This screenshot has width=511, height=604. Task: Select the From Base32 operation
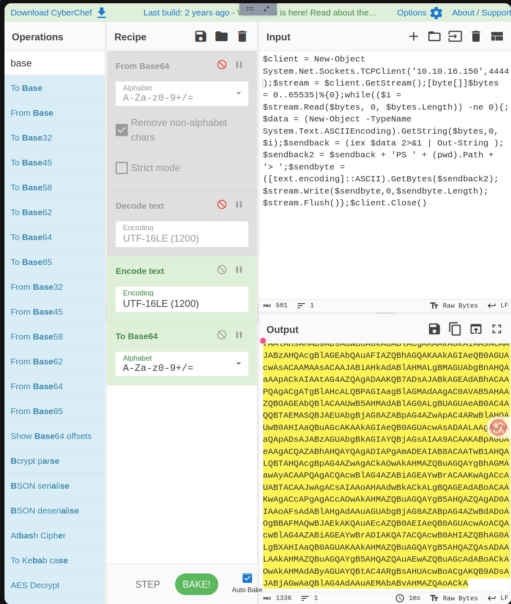55,287
